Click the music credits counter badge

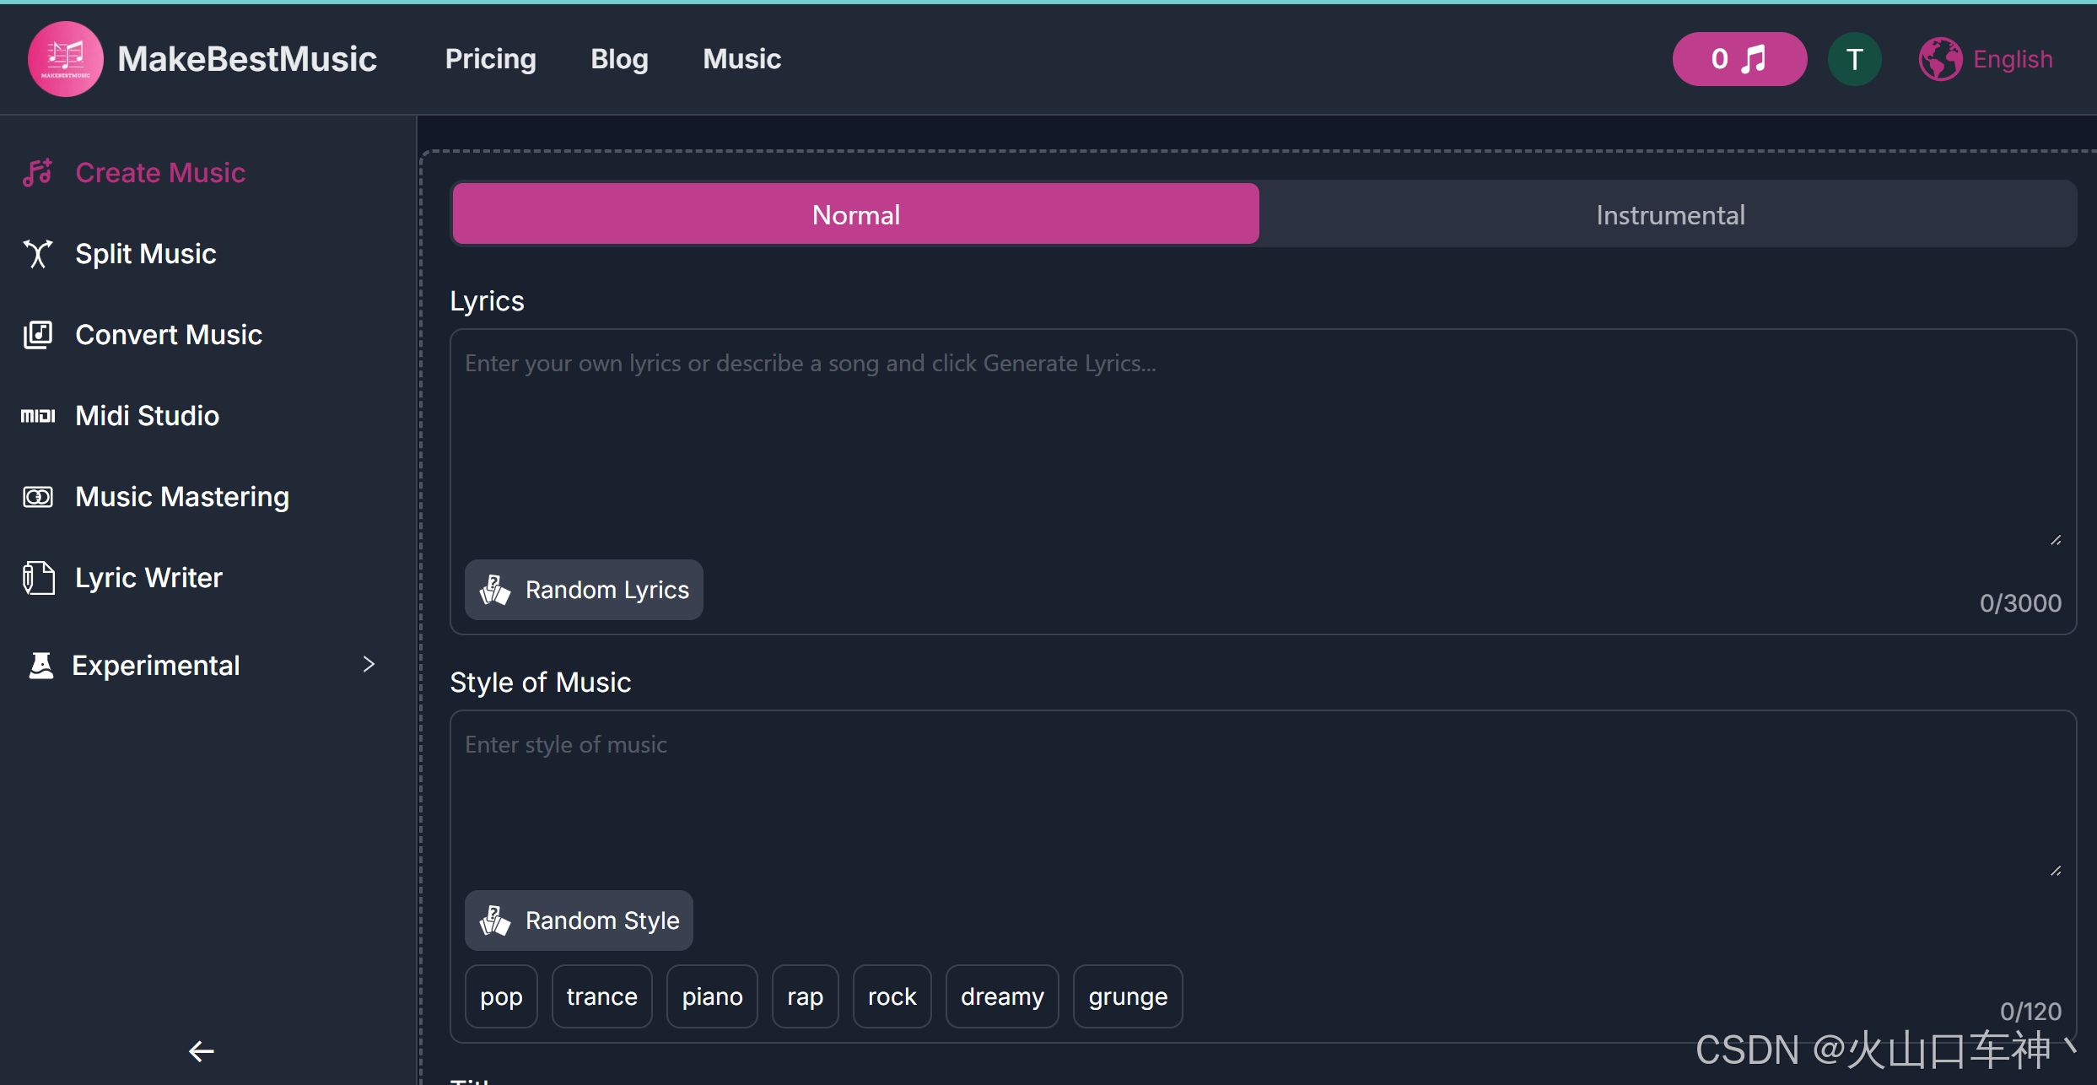coord(1739,59)
